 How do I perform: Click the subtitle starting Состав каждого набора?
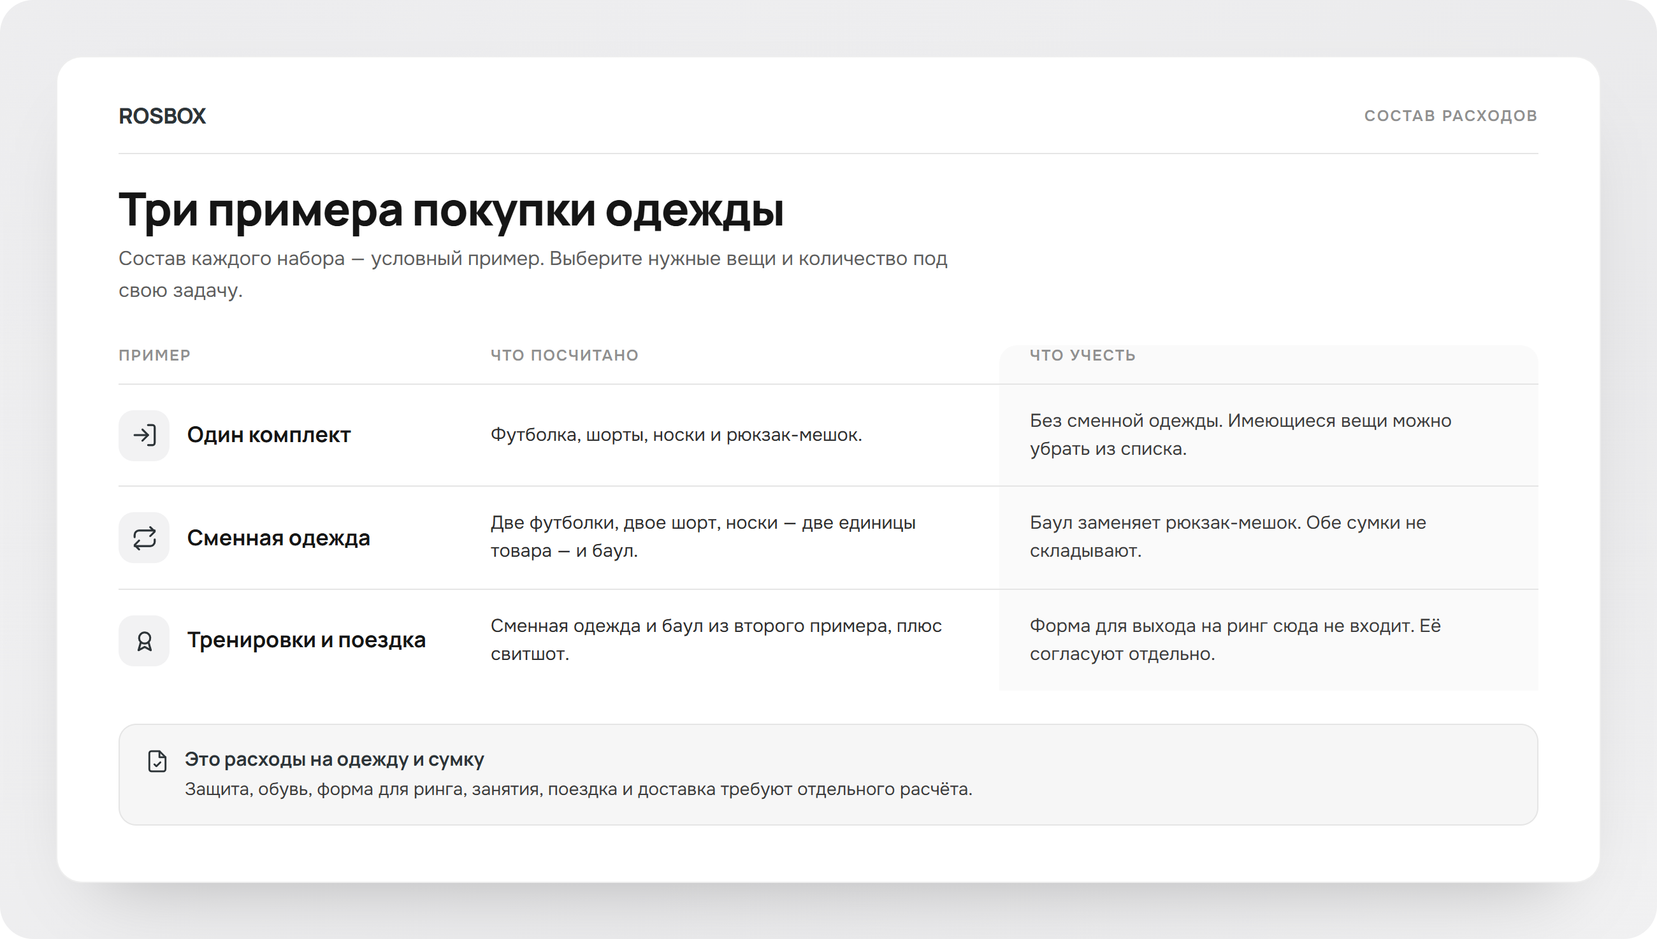pos(533,274)
